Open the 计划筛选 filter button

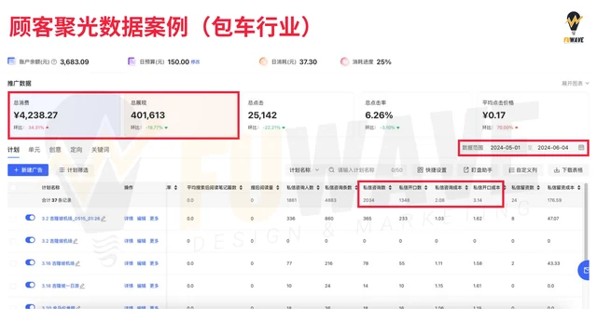coord(74,169)
